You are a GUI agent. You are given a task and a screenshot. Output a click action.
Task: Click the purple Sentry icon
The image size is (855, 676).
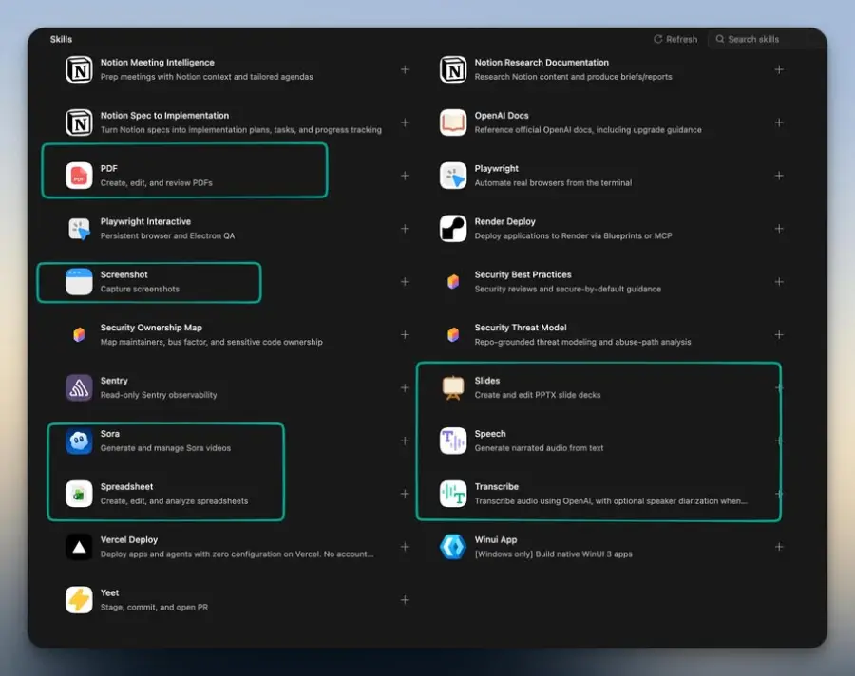tap(79, 387)
